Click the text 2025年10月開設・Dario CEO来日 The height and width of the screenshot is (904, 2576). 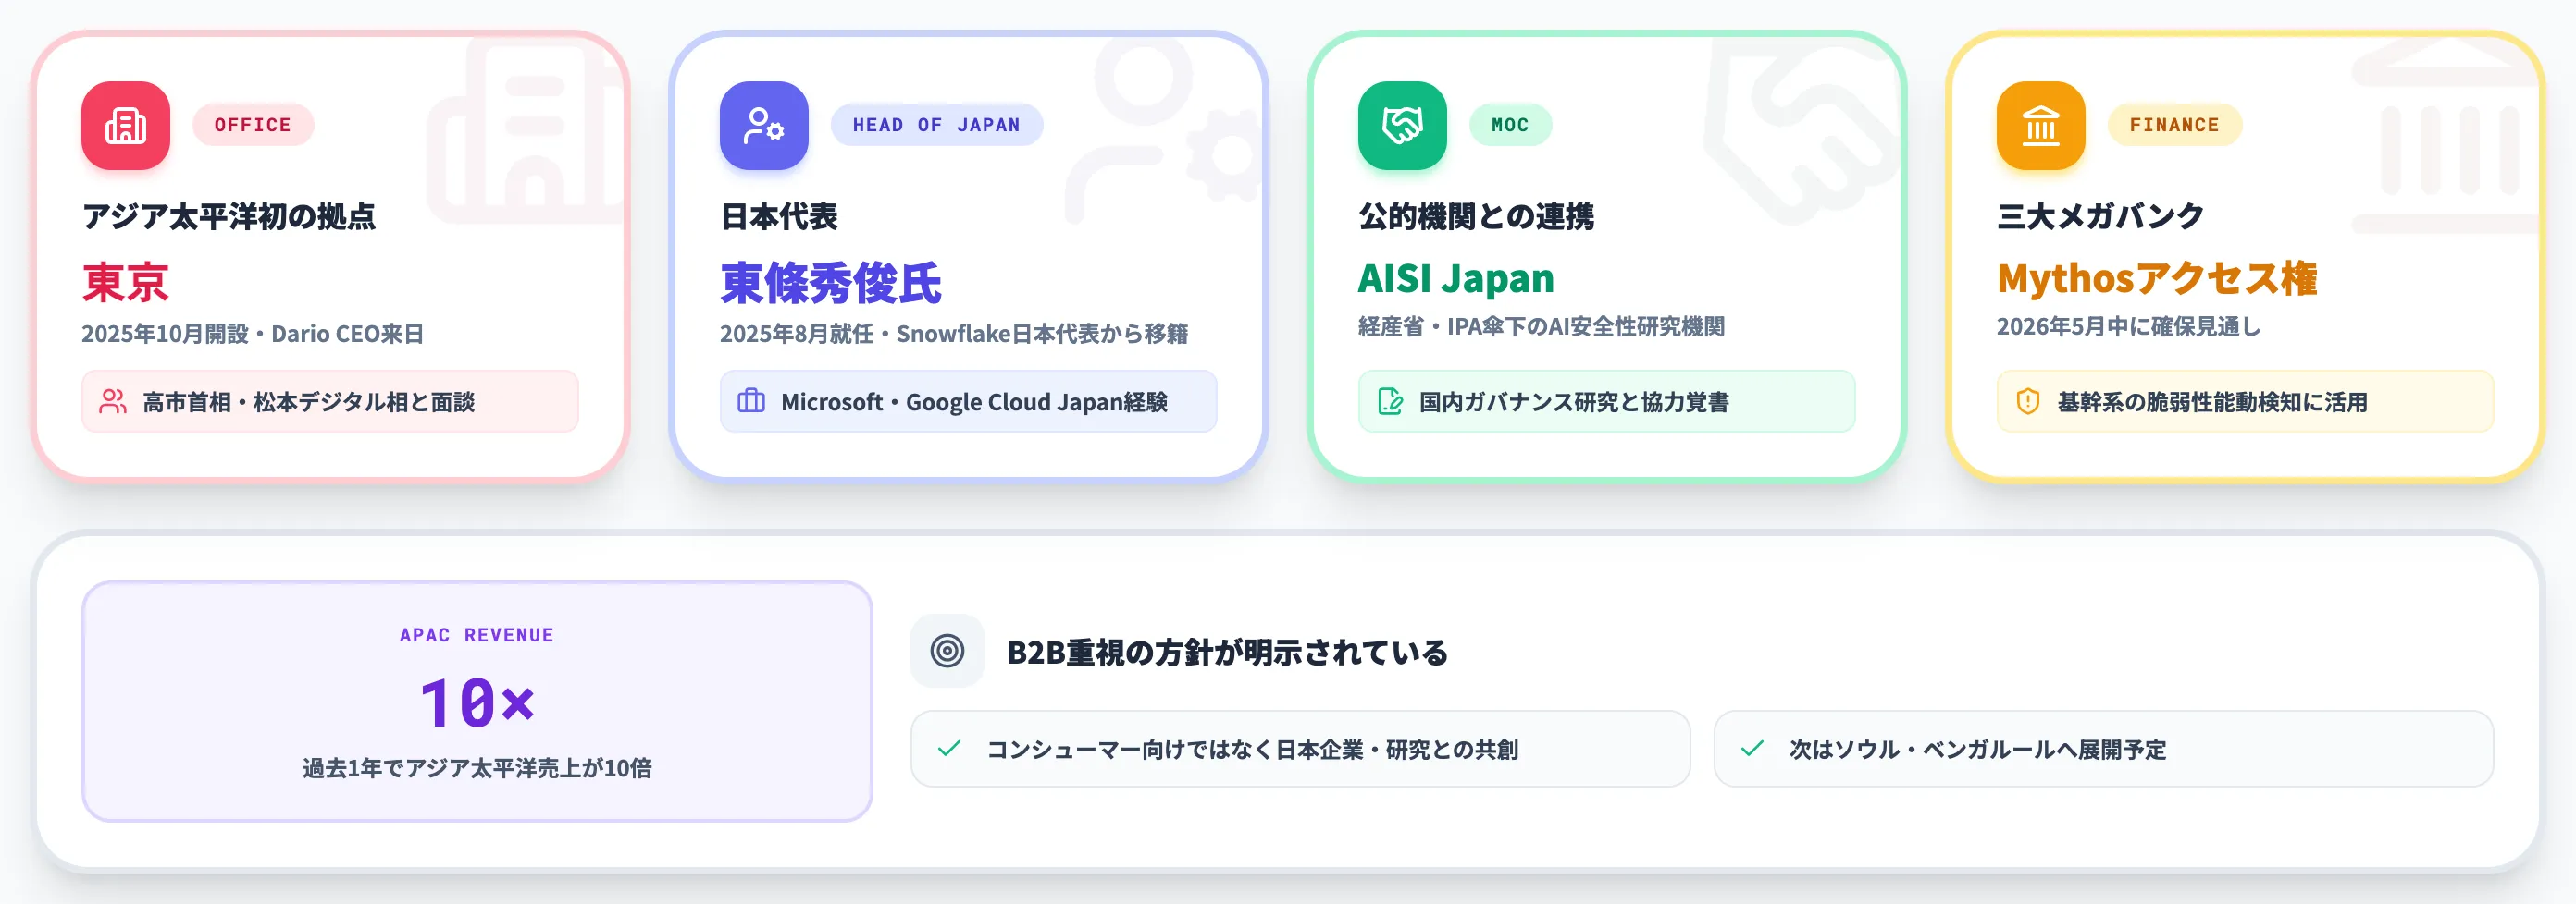(253, 334)
